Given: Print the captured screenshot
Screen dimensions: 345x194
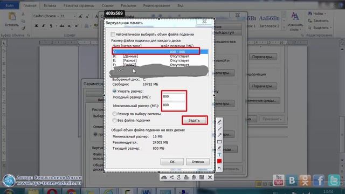Looking at the screenshot, I should 186,177.
